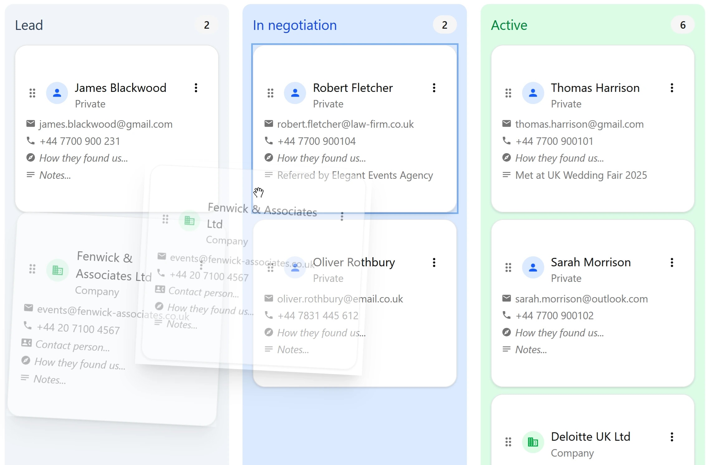The width and height of the screenshot is (709, 465).
Task: Click phone number +44 7831 445 612
Action: (318, 316)
